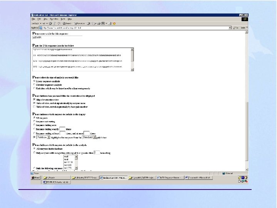Image resolution: width=277 pixels, height=208 pixels.
Task: Switch to MTHFR PCR document taskbar button
Action: point(57,182)
